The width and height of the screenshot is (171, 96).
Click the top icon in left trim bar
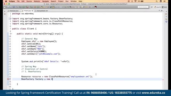5,11
